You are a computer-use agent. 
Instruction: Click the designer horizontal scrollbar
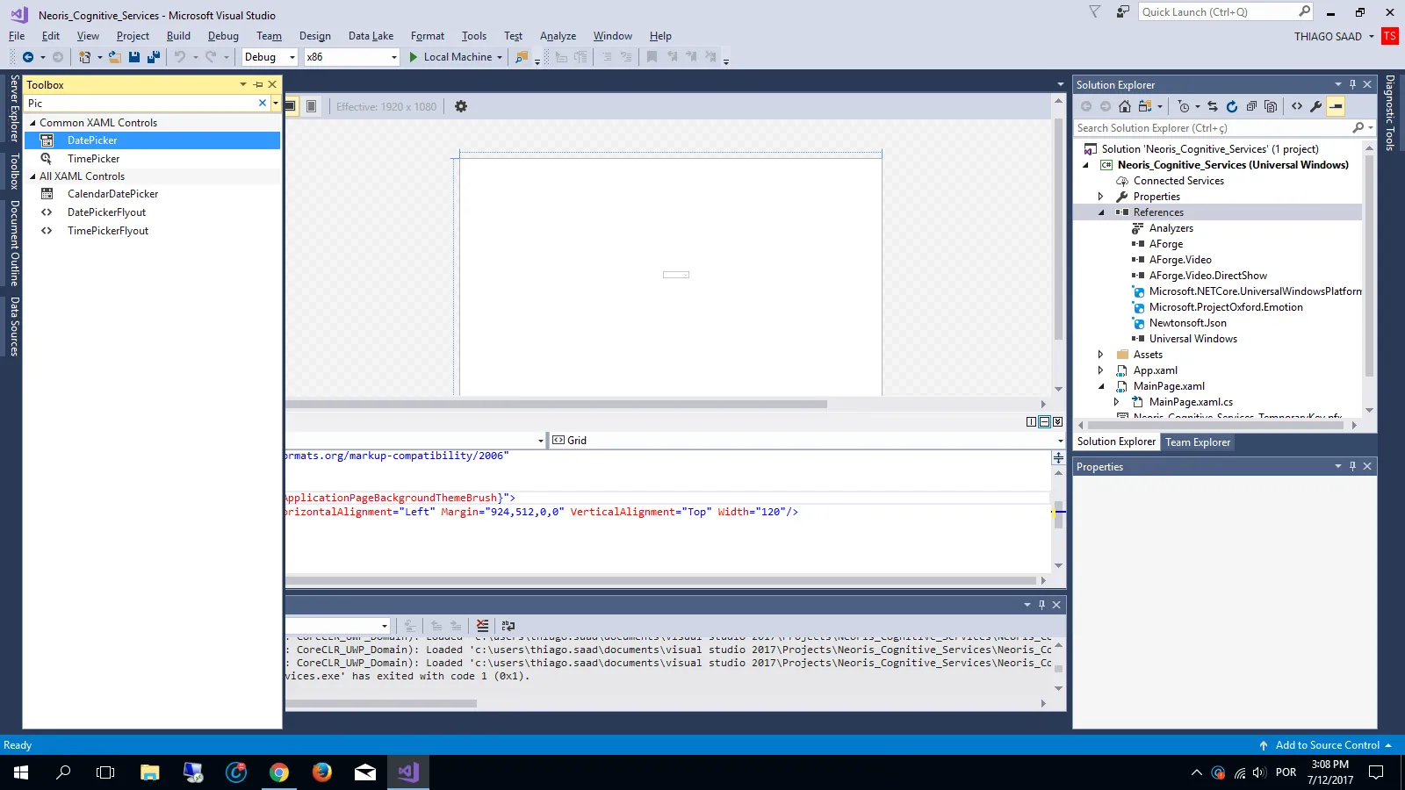tap(556, 405)
